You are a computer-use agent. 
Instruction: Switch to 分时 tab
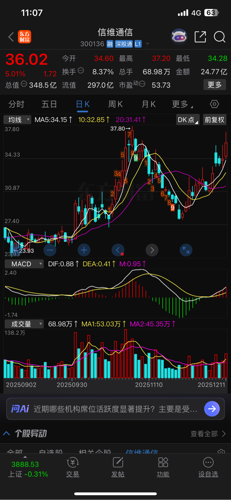(16, 104)
